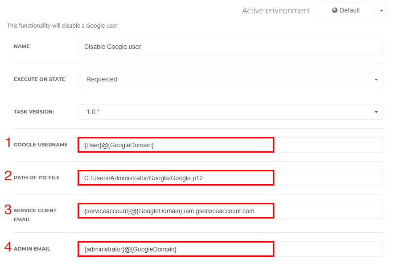Click the Service Client Email input field
Screen dimensions: 395x267
[x=230, y=210]
